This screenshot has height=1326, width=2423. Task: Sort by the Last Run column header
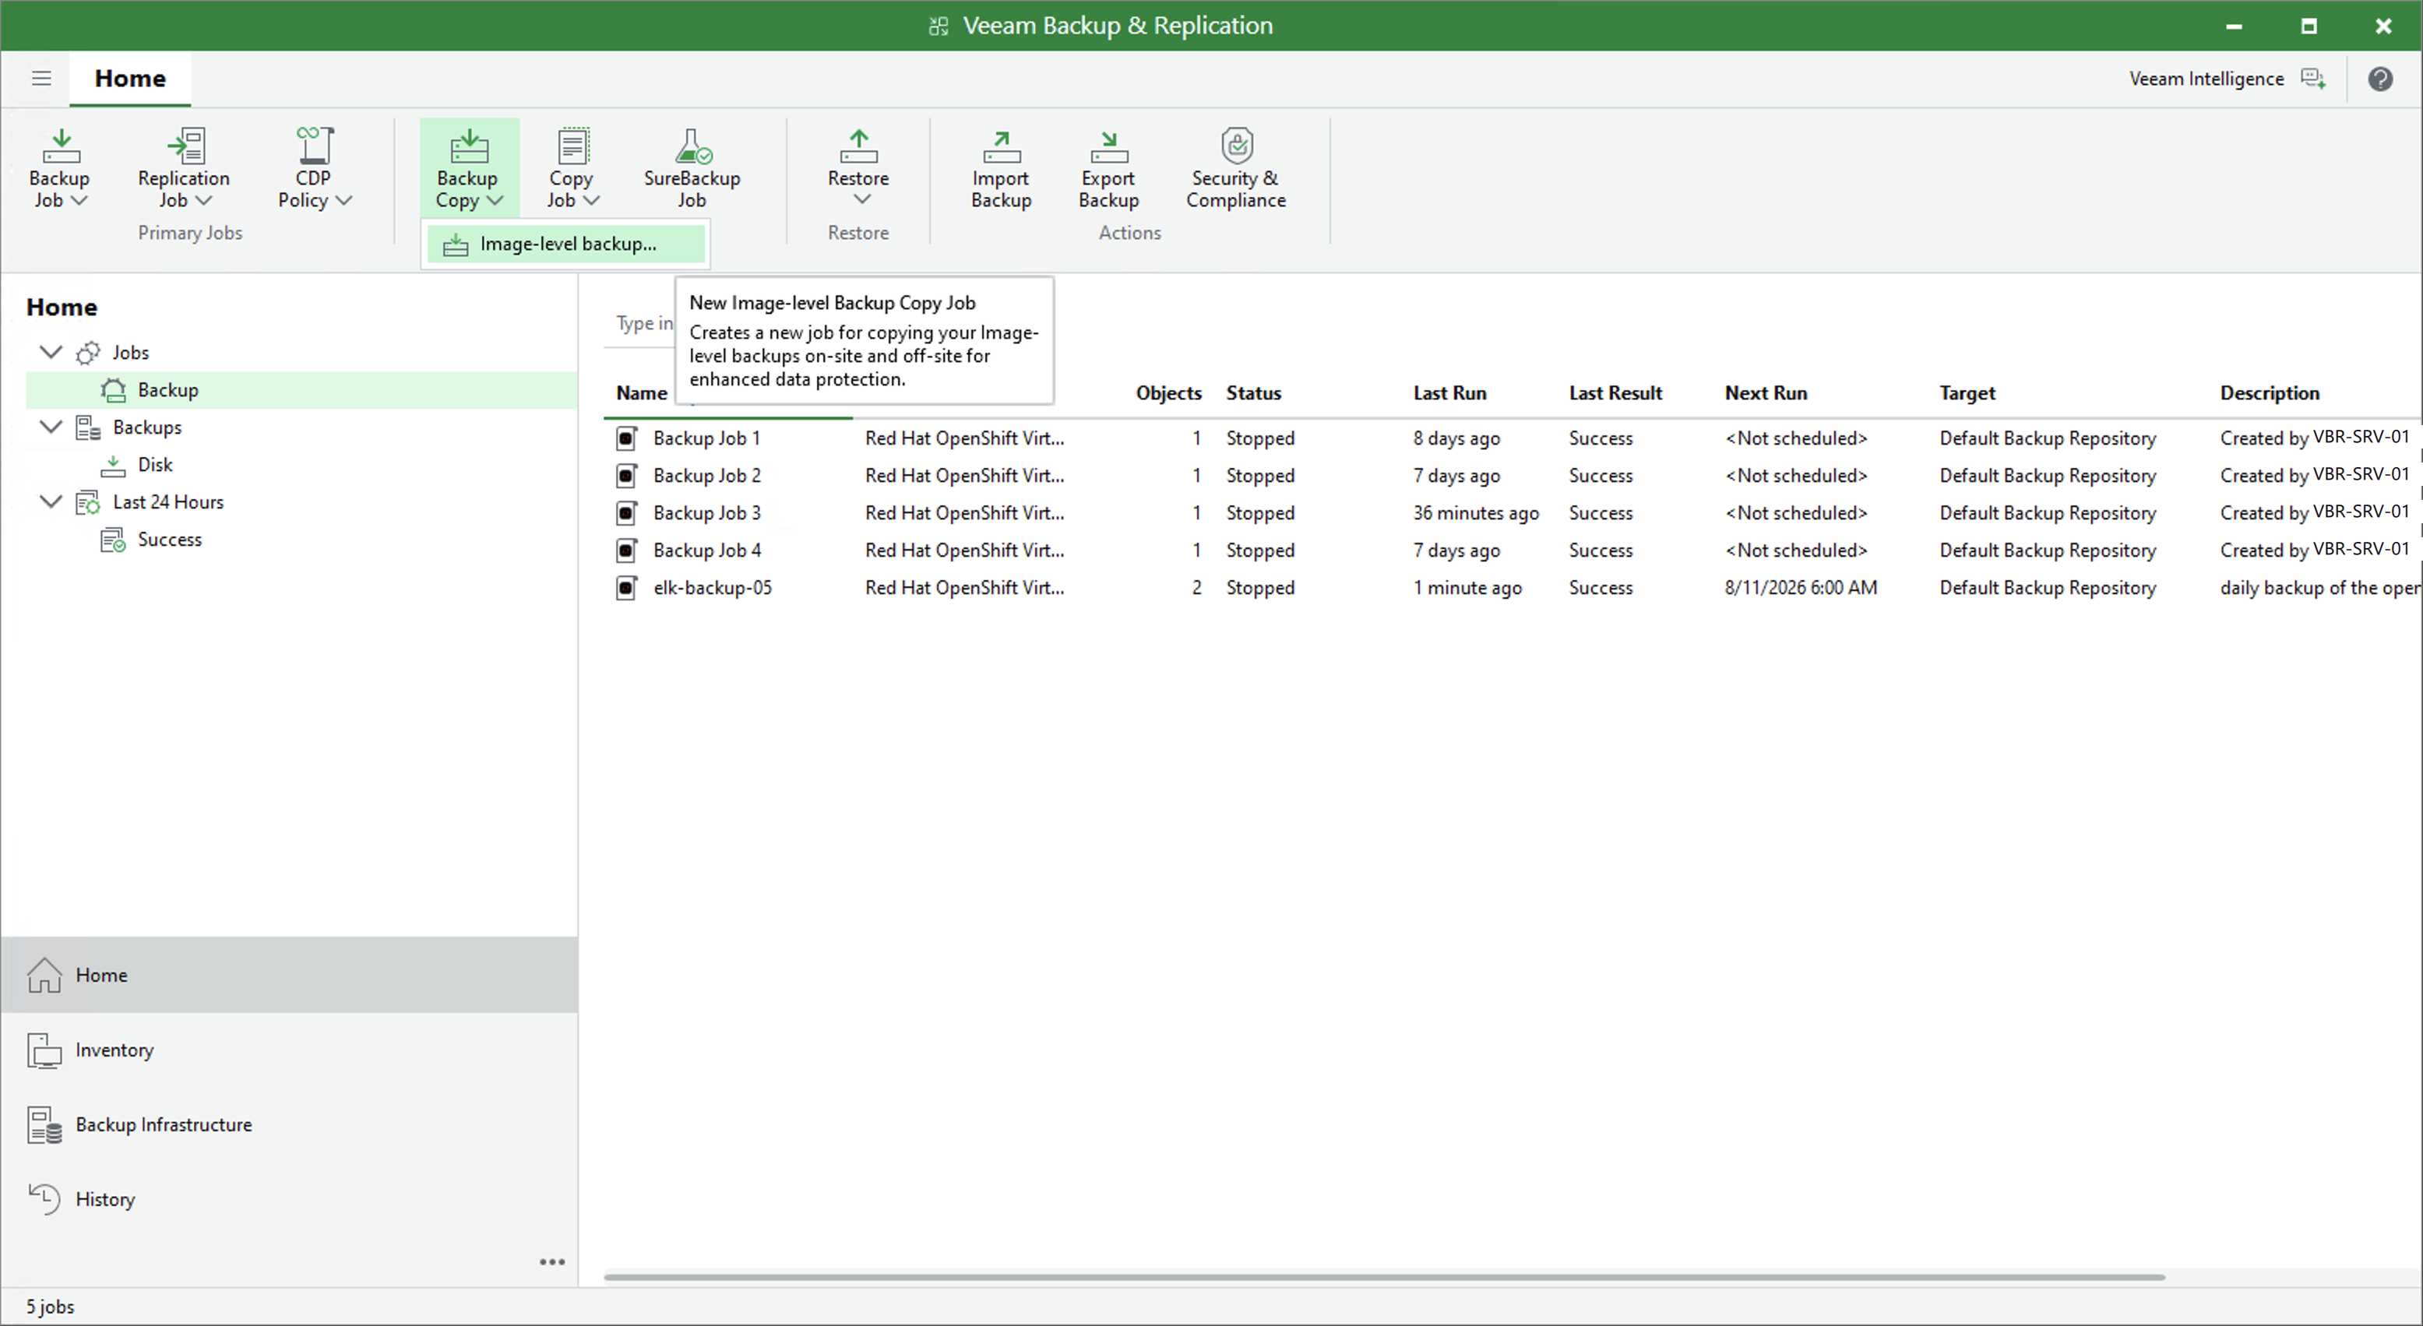(1449, 393)
